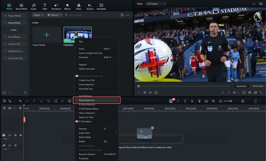
Task: Click the player scrubber handle
Action: click(x=139, y=86)
